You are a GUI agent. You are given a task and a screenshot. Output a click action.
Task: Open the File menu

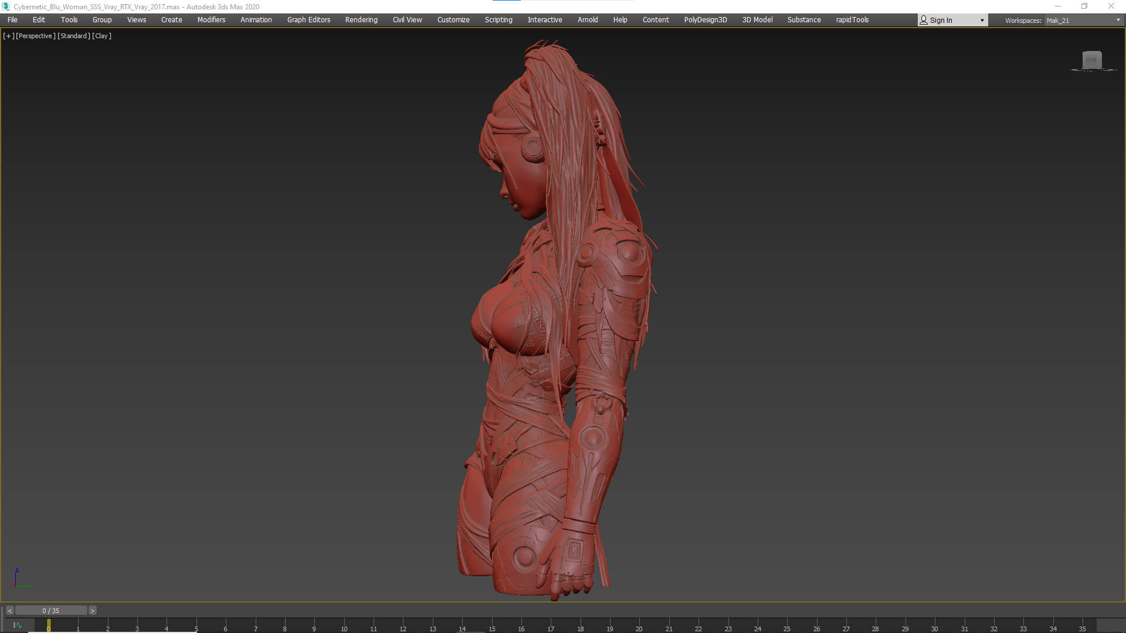tap(12, 20)
